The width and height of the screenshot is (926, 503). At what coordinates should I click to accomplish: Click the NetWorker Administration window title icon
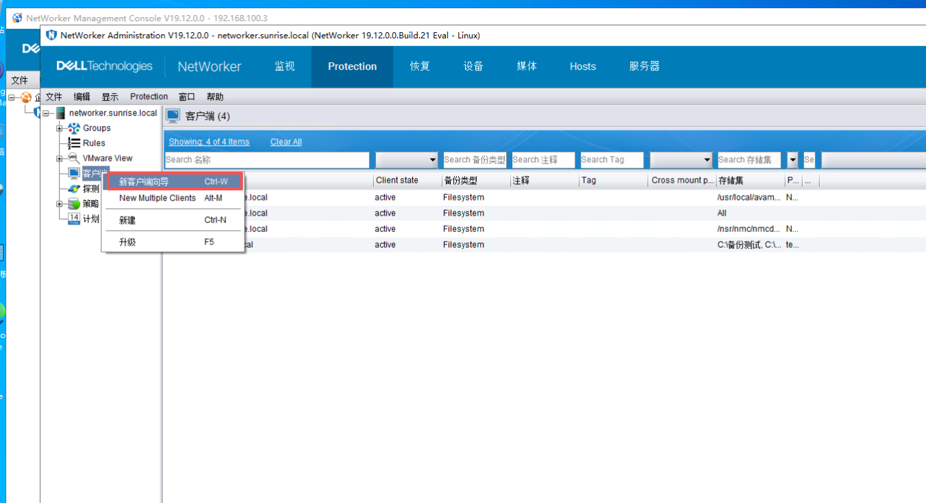pyautogui.click(x=51, y=35)
